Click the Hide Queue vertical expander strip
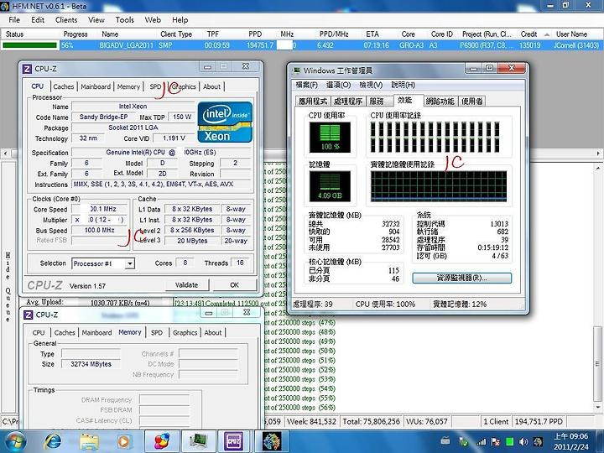Image resolution: width=604 pixels, height=453 pixels. click(x=8, y=287)
